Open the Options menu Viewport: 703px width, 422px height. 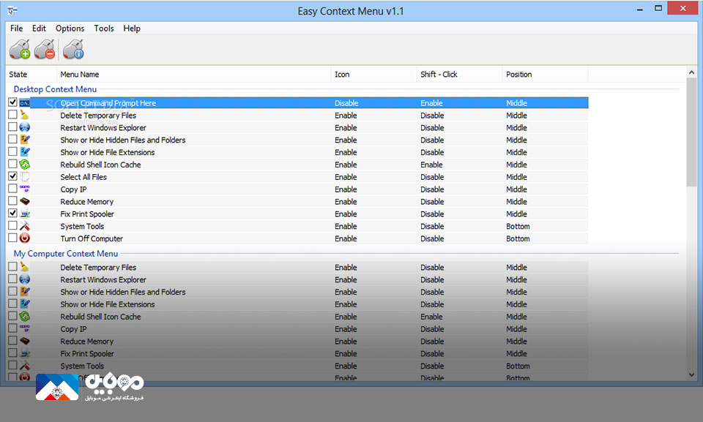(x=70, y=29)
